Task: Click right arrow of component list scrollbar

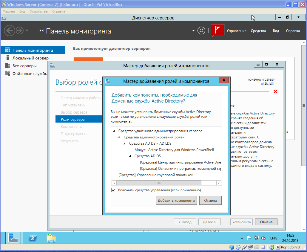Action: pos(219,183)
